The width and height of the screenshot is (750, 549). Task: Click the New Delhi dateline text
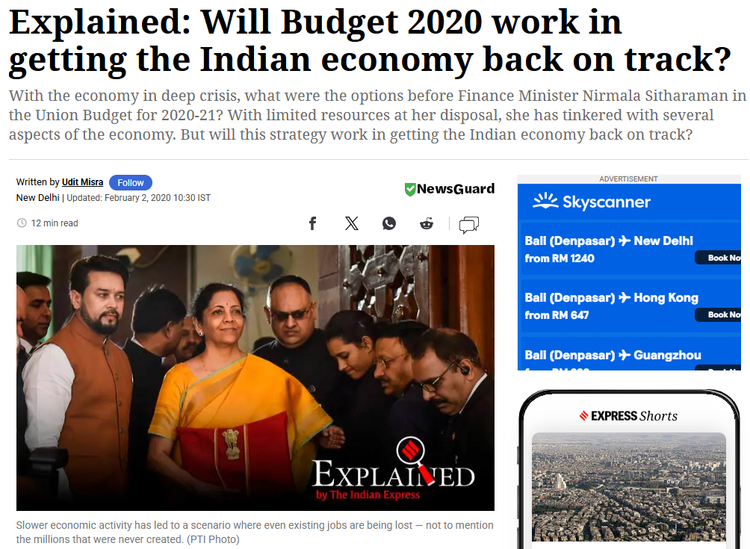[x=38, y=197]
